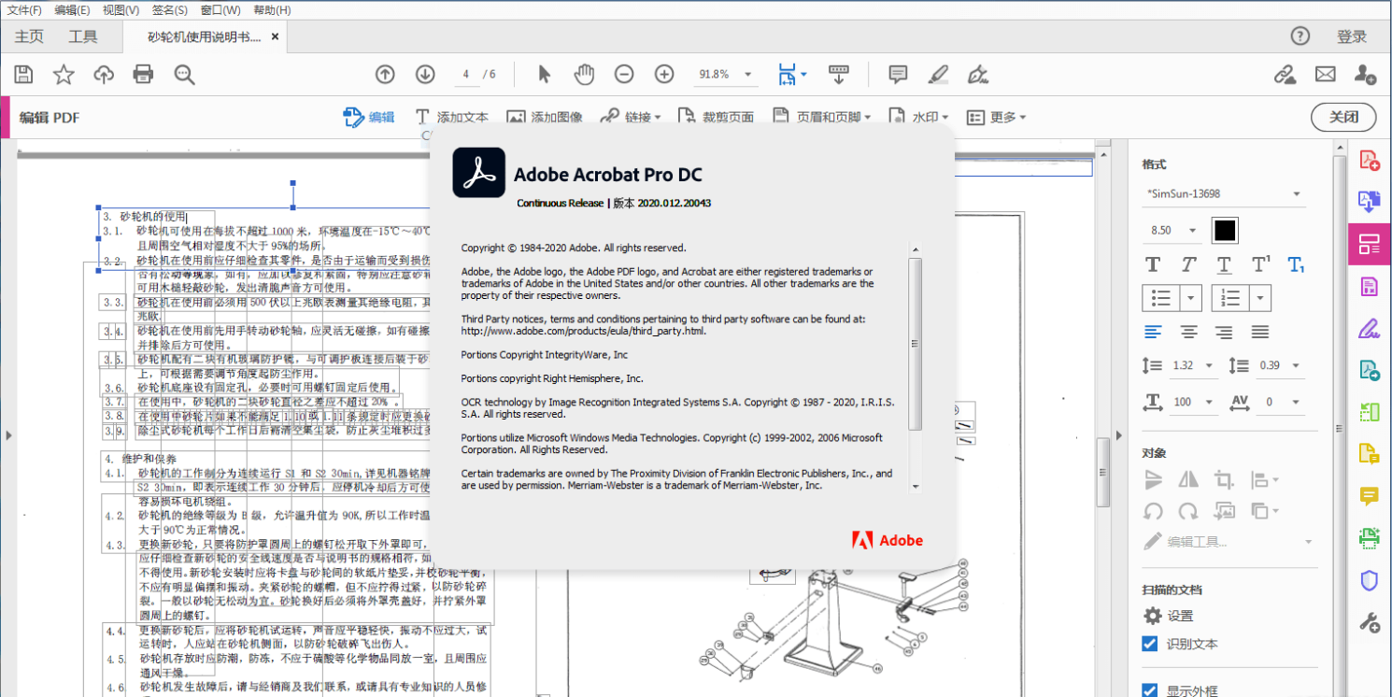Image resolution: width=1392 pixels, height=697 pixels.
Task: Apply bold text formatting
Action: click(x=1153, y=264)
